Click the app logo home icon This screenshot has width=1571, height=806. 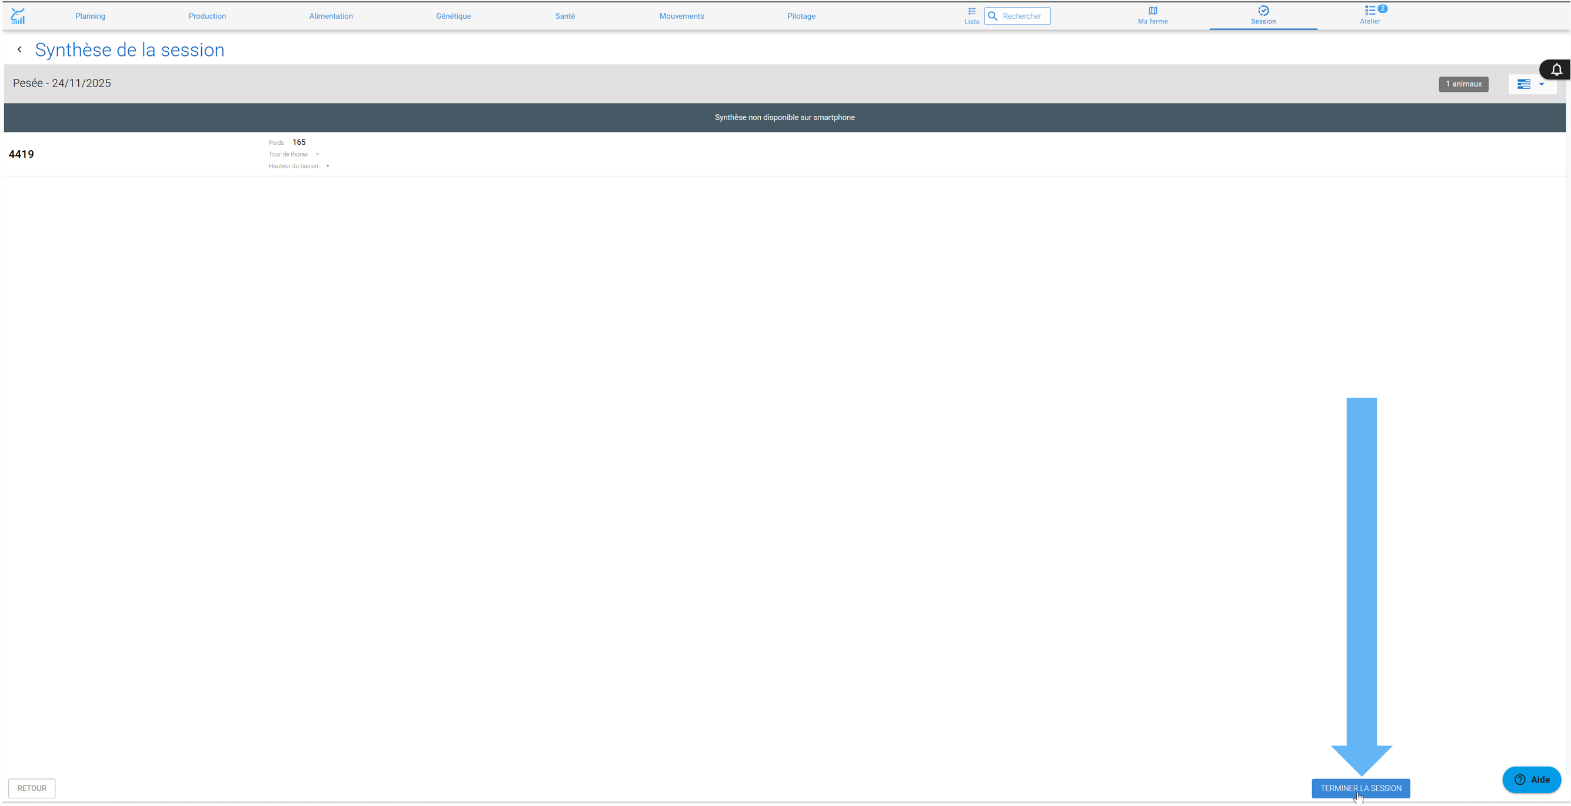click(18, 16)
